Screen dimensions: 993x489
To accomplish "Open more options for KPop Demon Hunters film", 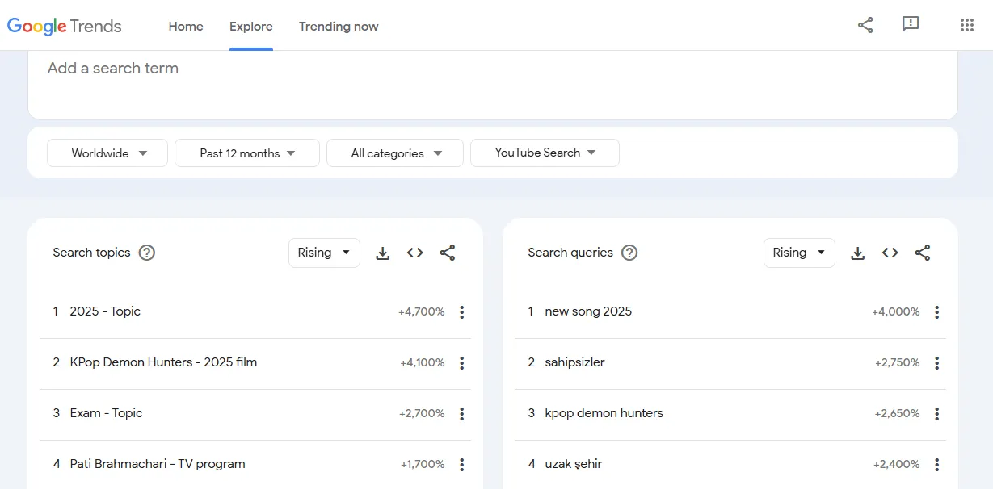I will (x=462, y=363).
